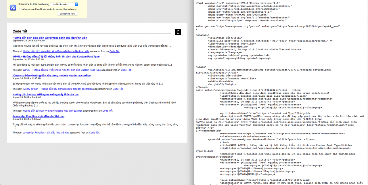
Task: Click 'Javascript Function' link in 'The post' line
Action: (46, 133)
